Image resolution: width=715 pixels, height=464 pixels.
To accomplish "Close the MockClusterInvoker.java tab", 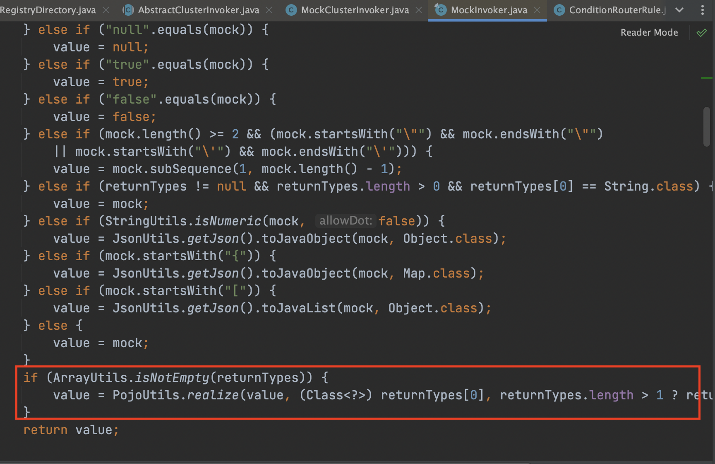I will 419,10.
